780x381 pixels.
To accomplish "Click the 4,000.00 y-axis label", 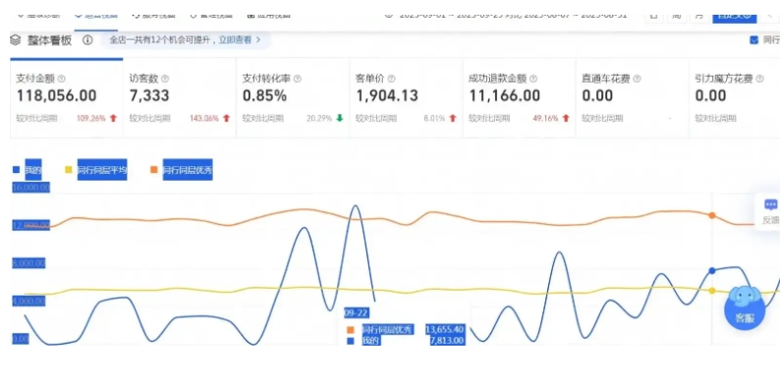I will (28, 300).
